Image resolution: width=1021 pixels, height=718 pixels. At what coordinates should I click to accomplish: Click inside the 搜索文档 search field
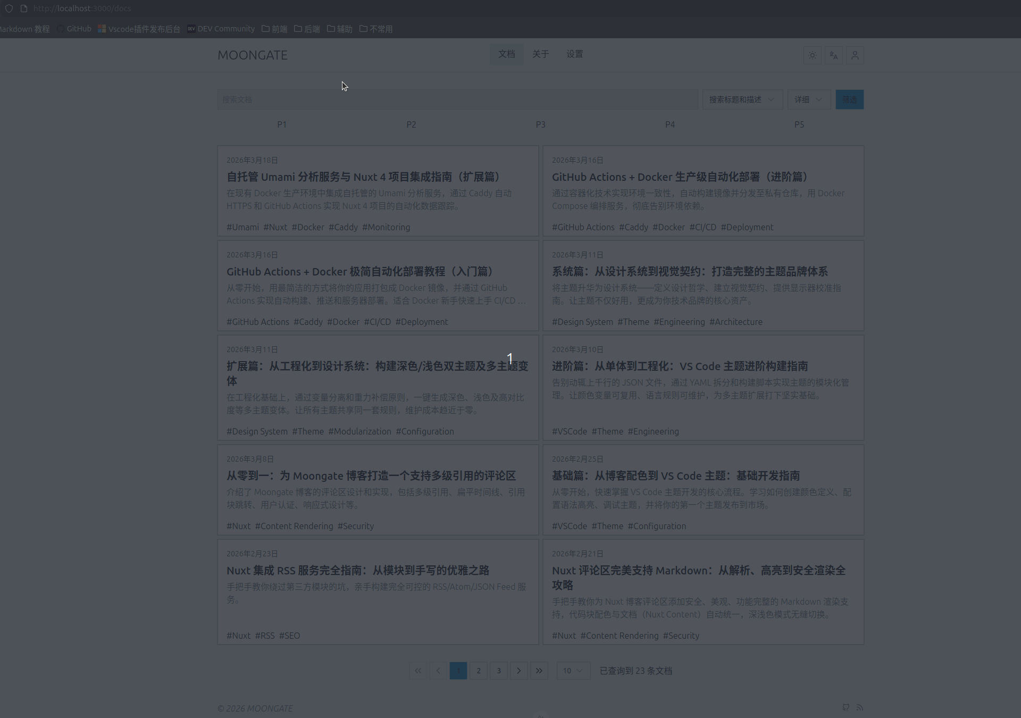[457, 99]
